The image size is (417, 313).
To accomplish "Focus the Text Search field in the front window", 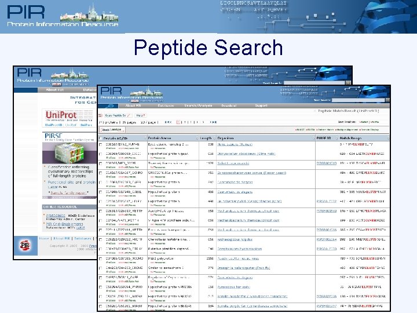I will (359, 100).
